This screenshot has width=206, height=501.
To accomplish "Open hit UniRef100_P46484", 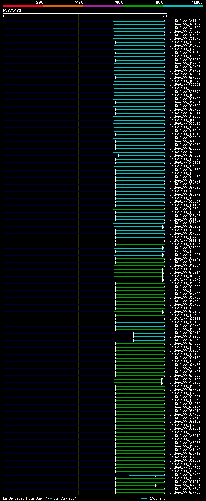I will (185, 53).
